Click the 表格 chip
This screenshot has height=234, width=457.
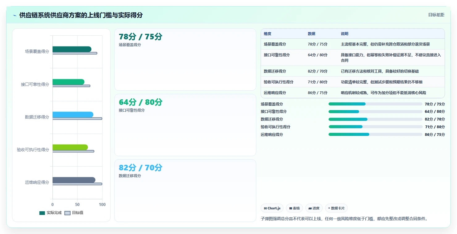click(x=294, y=208)
